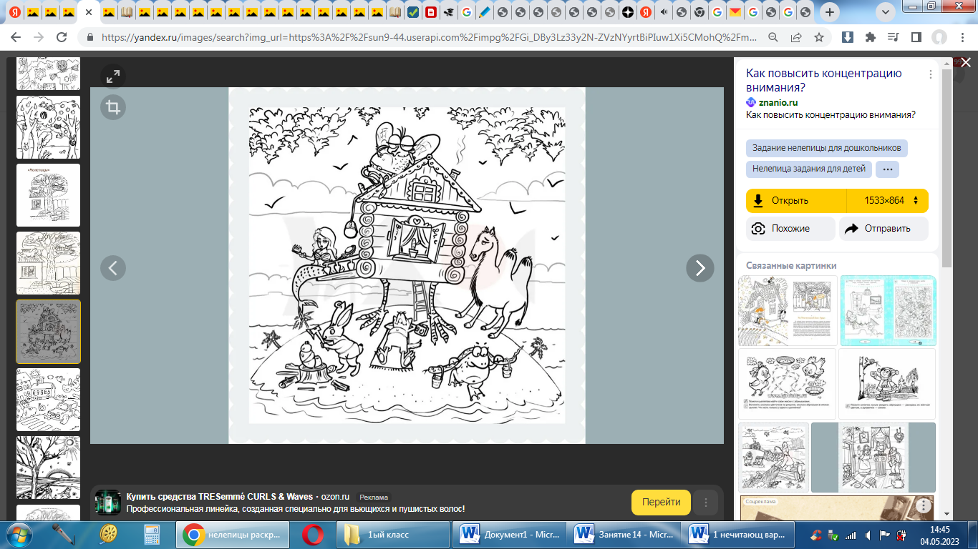Open the three-dot menu beside title

click(x=931, y=74)
